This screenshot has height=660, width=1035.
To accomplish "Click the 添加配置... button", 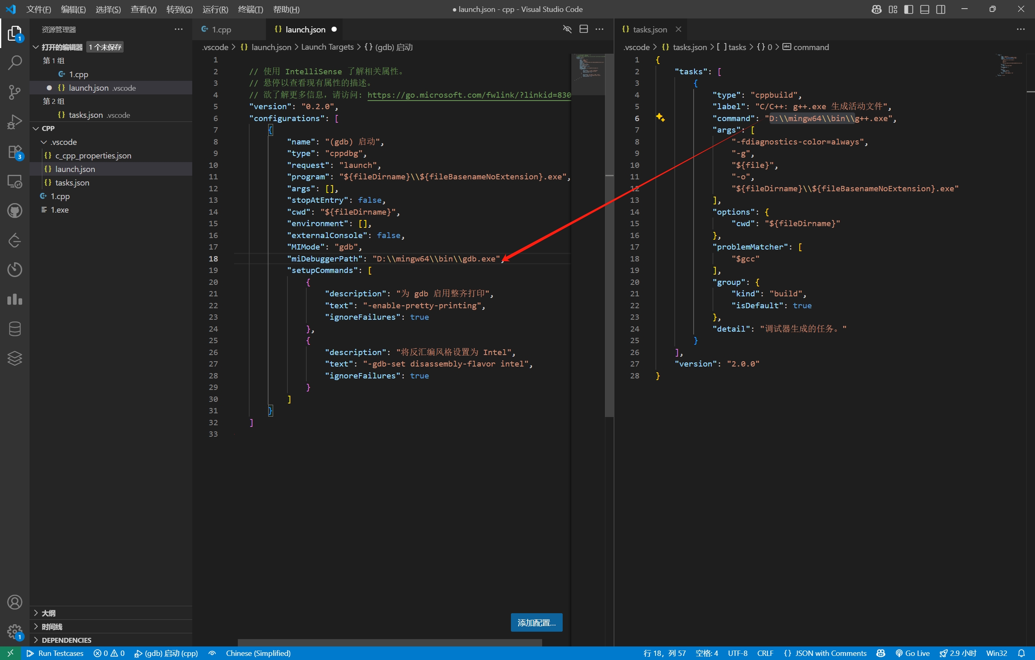I will [x=536, y=622].
